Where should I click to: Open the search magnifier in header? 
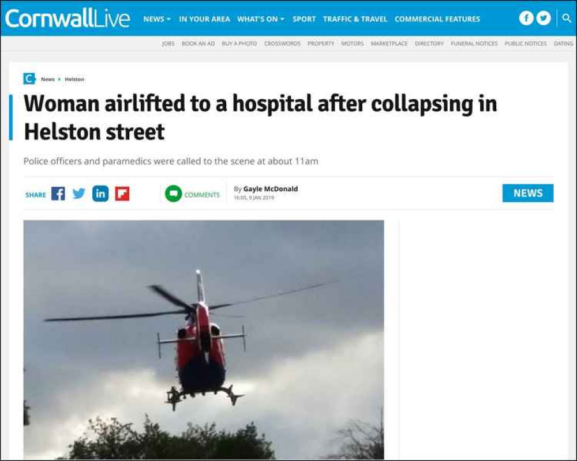click(x=567, y=18)
